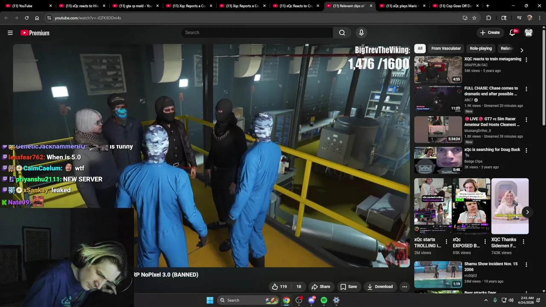
Task: Switch to Cop Goes Off Duty tab
Action: click(455, 6)
